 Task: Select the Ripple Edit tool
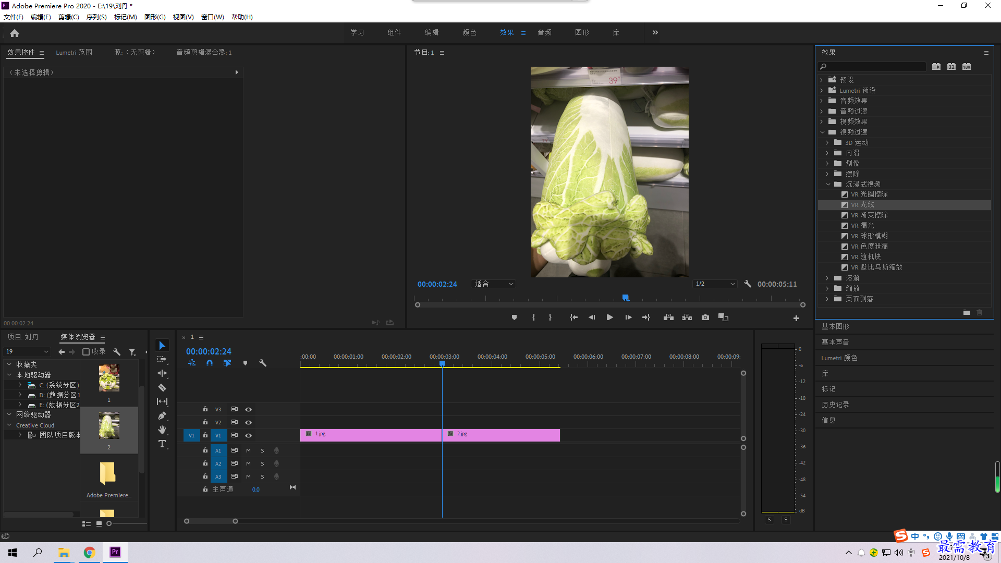coord(162,373)
